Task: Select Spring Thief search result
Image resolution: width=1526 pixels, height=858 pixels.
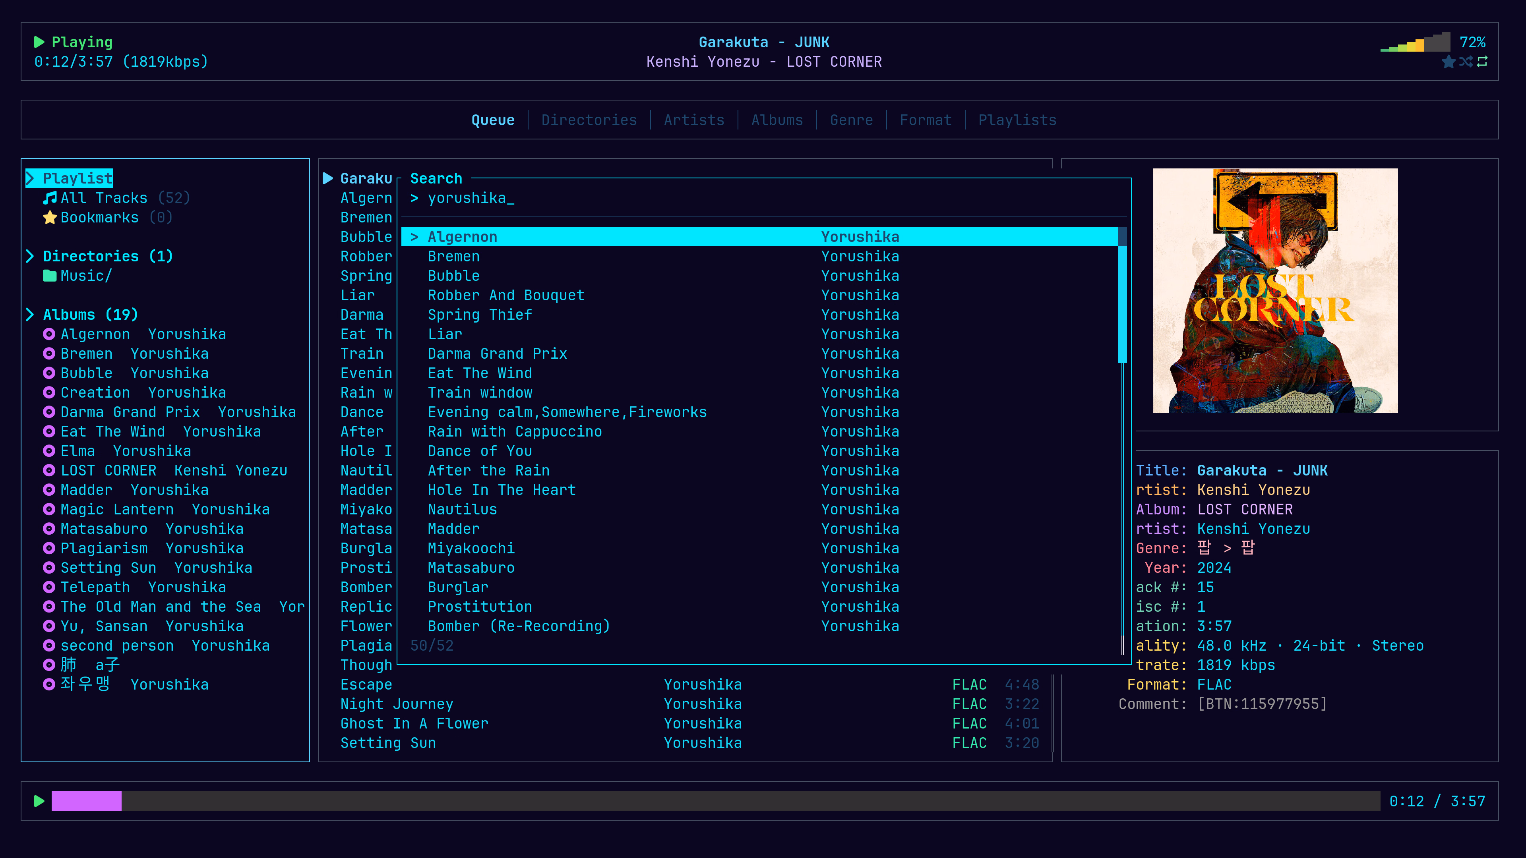Action: (759, 315)
